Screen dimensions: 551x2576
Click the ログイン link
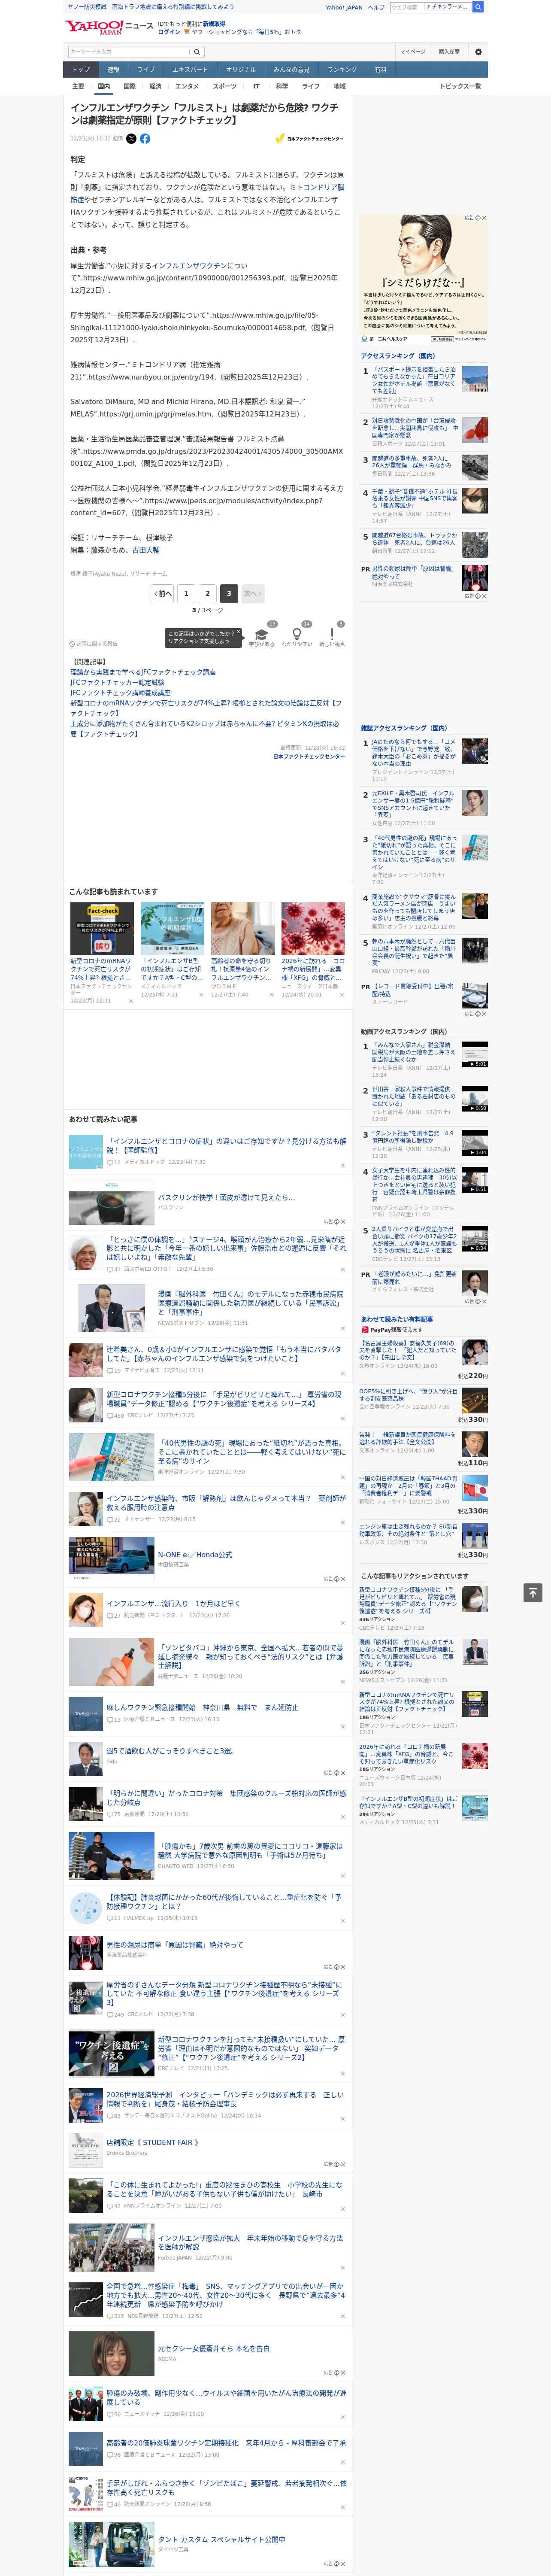169,32
